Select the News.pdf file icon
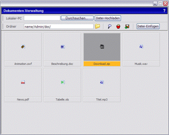 point(23,82)
